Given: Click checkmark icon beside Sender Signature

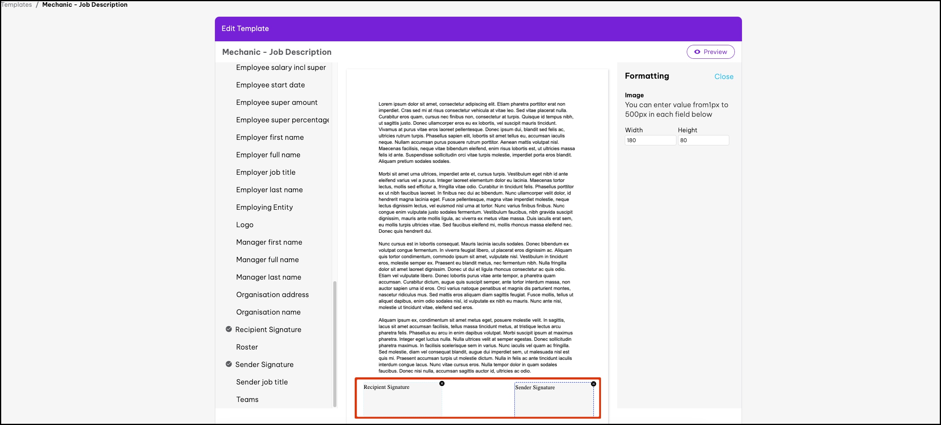Looking at the screenshot, I should pyautogui.click(x=229, y=364).
